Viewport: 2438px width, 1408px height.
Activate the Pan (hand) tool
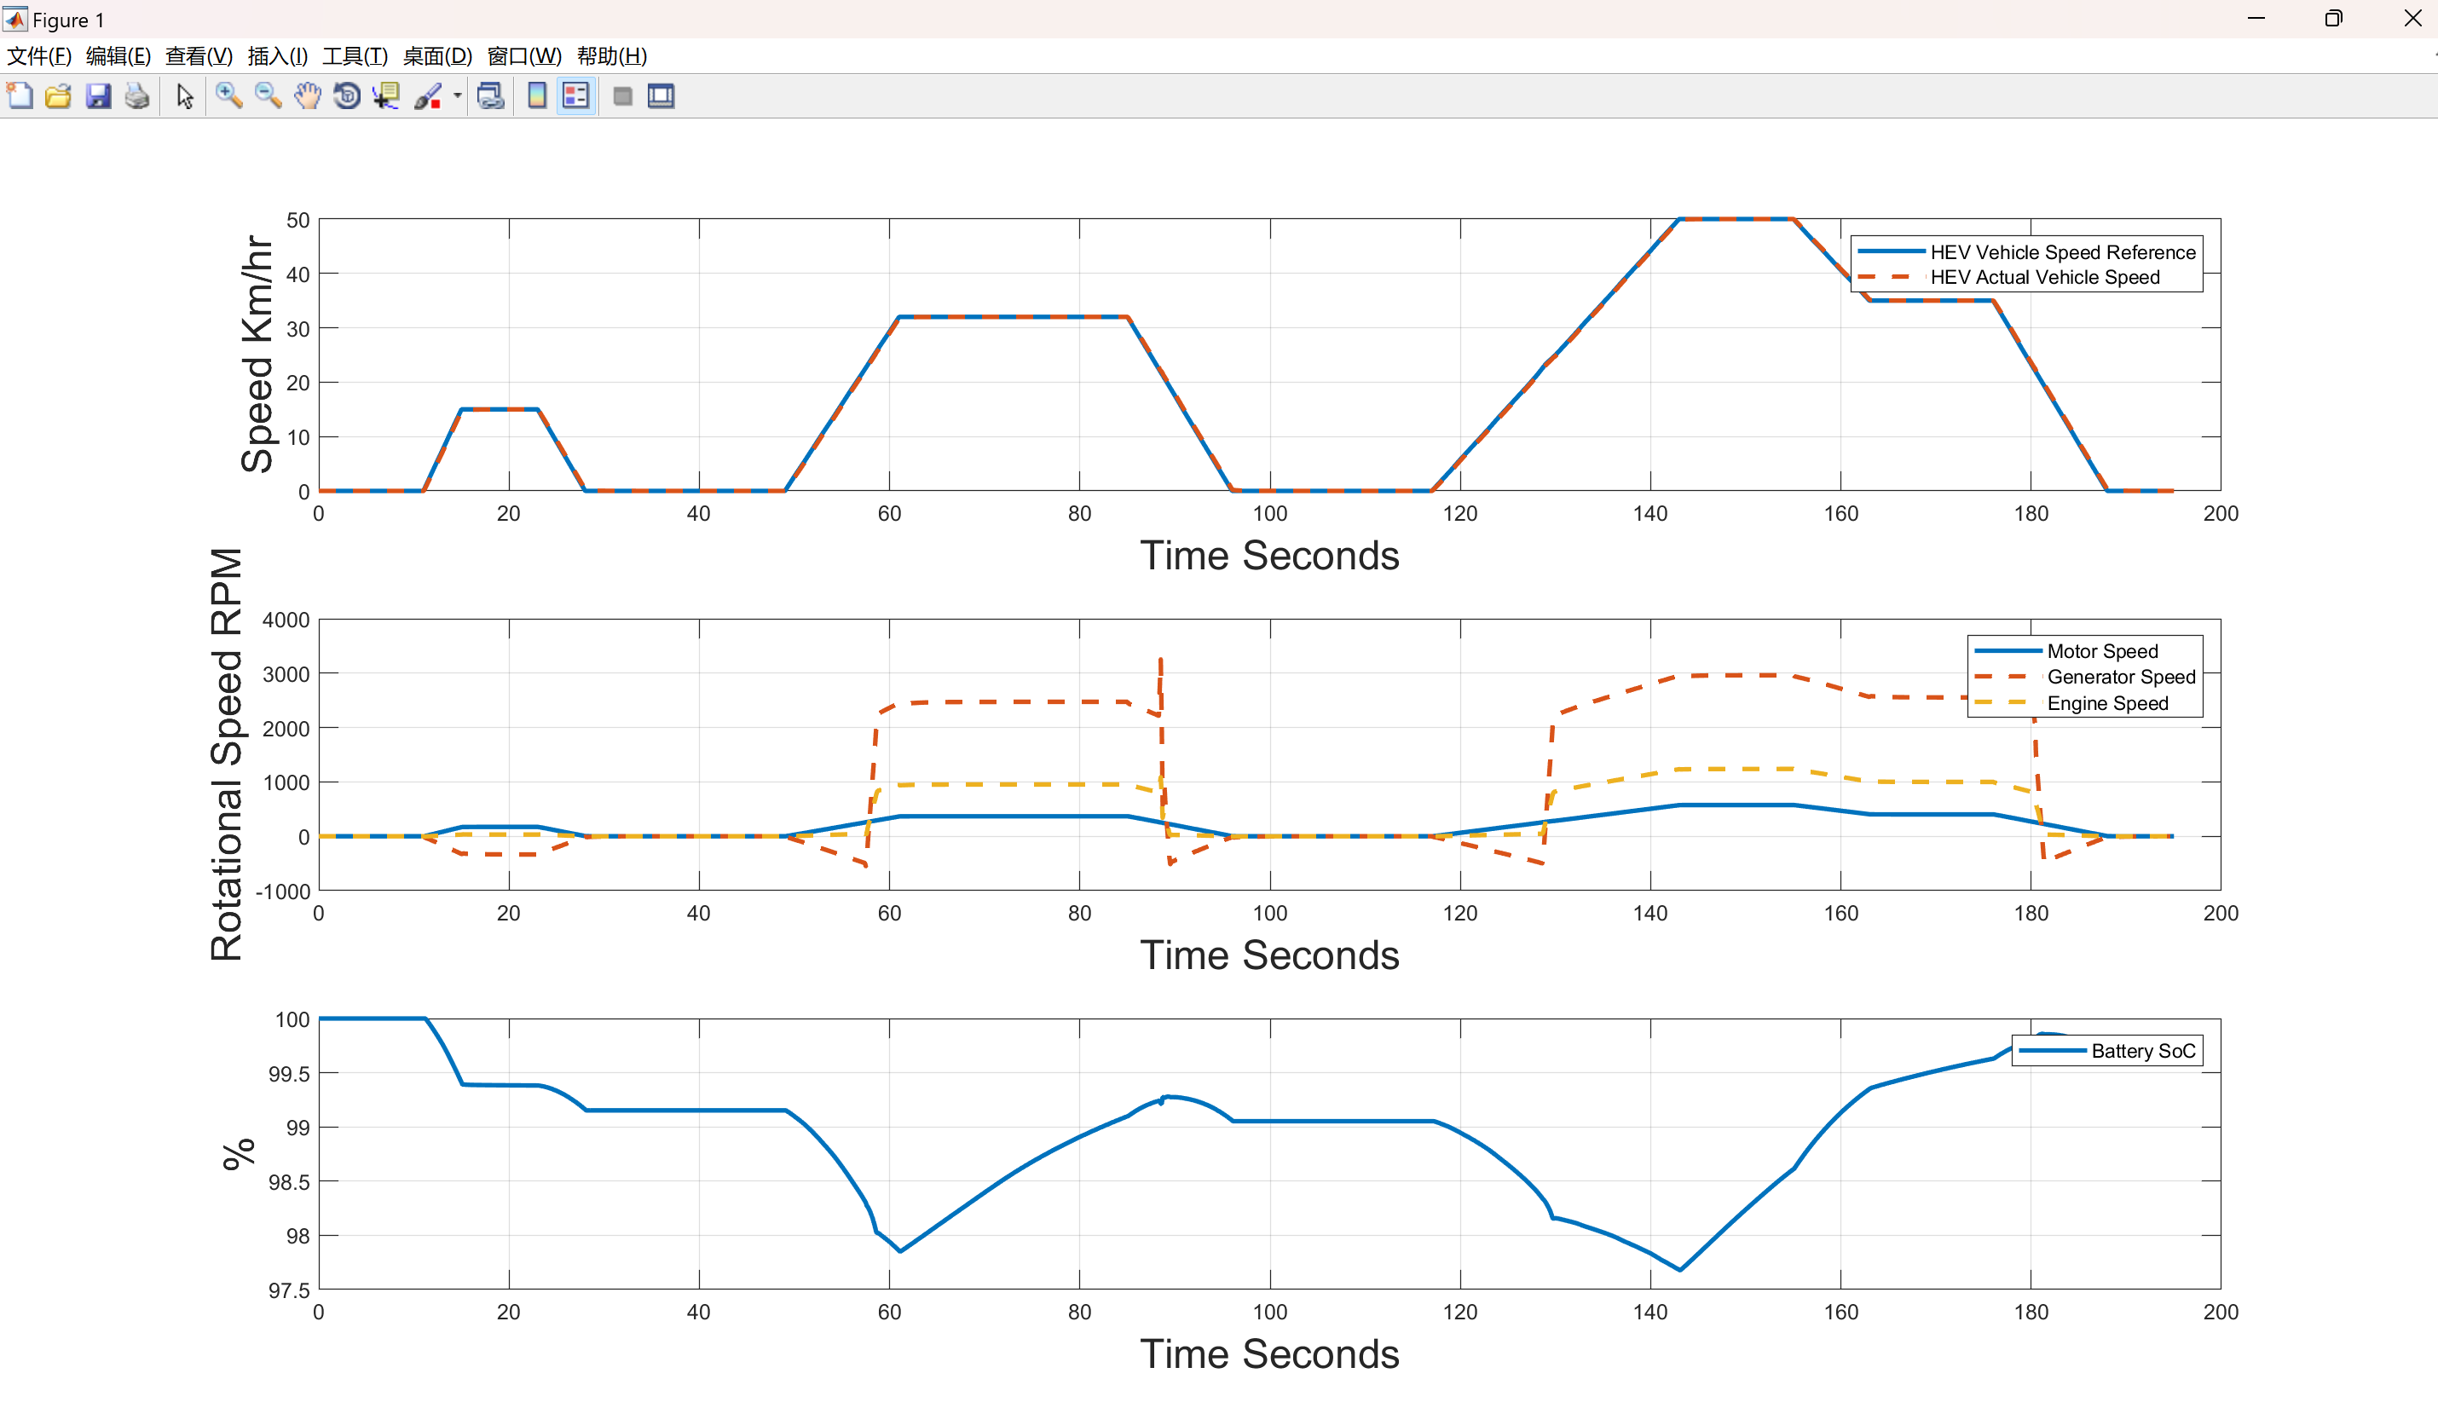(307, 95)
